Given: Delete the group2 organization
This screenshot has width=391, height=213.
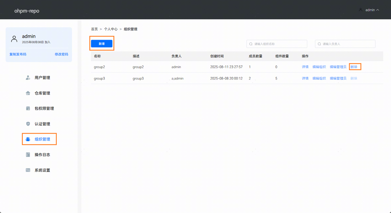Looking at the screenshot, I should (x=354, y=67).
